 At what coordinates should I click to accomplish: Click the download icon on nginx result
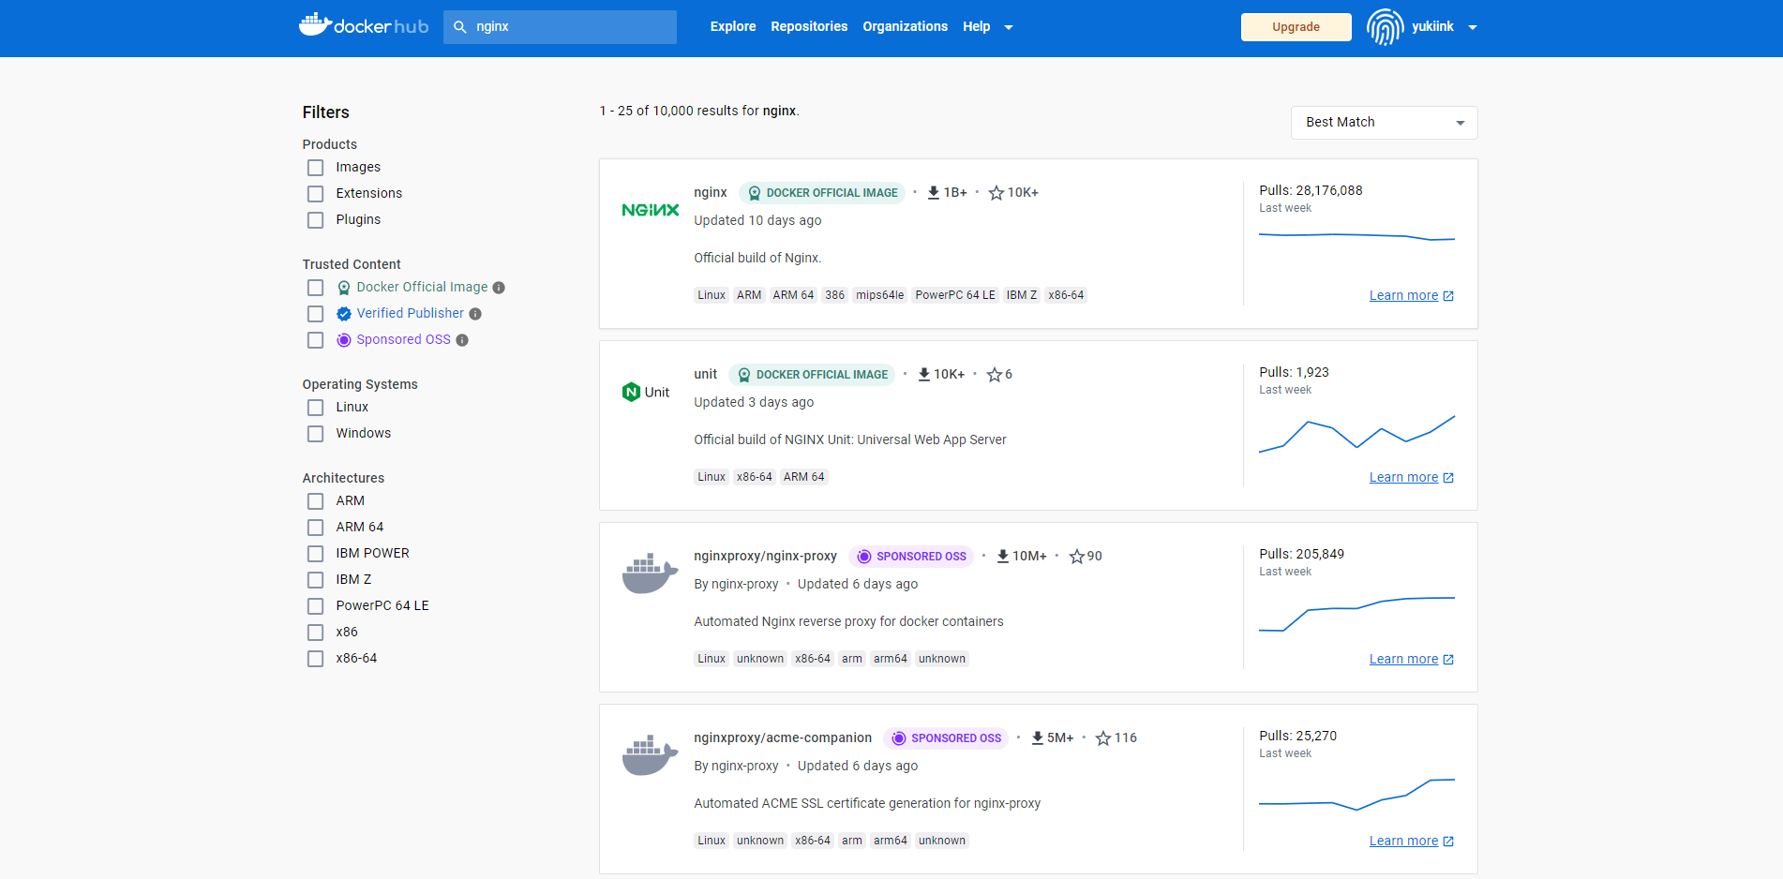tap(934, 192)
